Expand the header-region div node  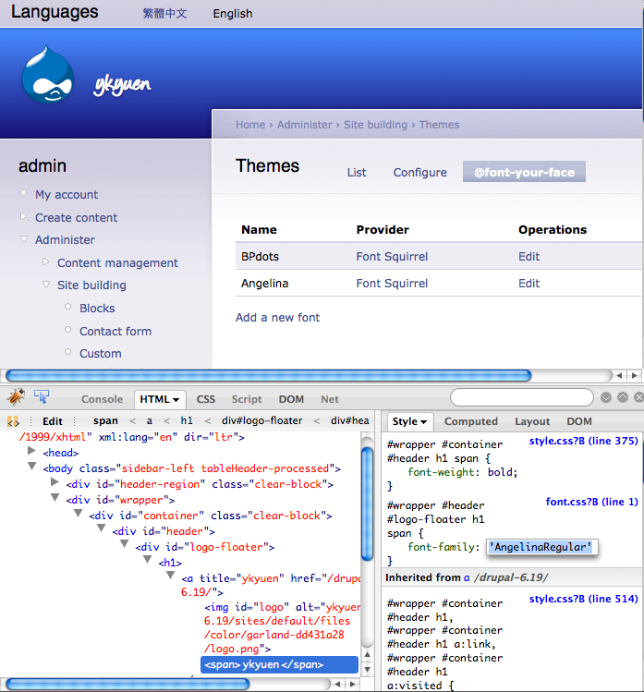[56, 483]
